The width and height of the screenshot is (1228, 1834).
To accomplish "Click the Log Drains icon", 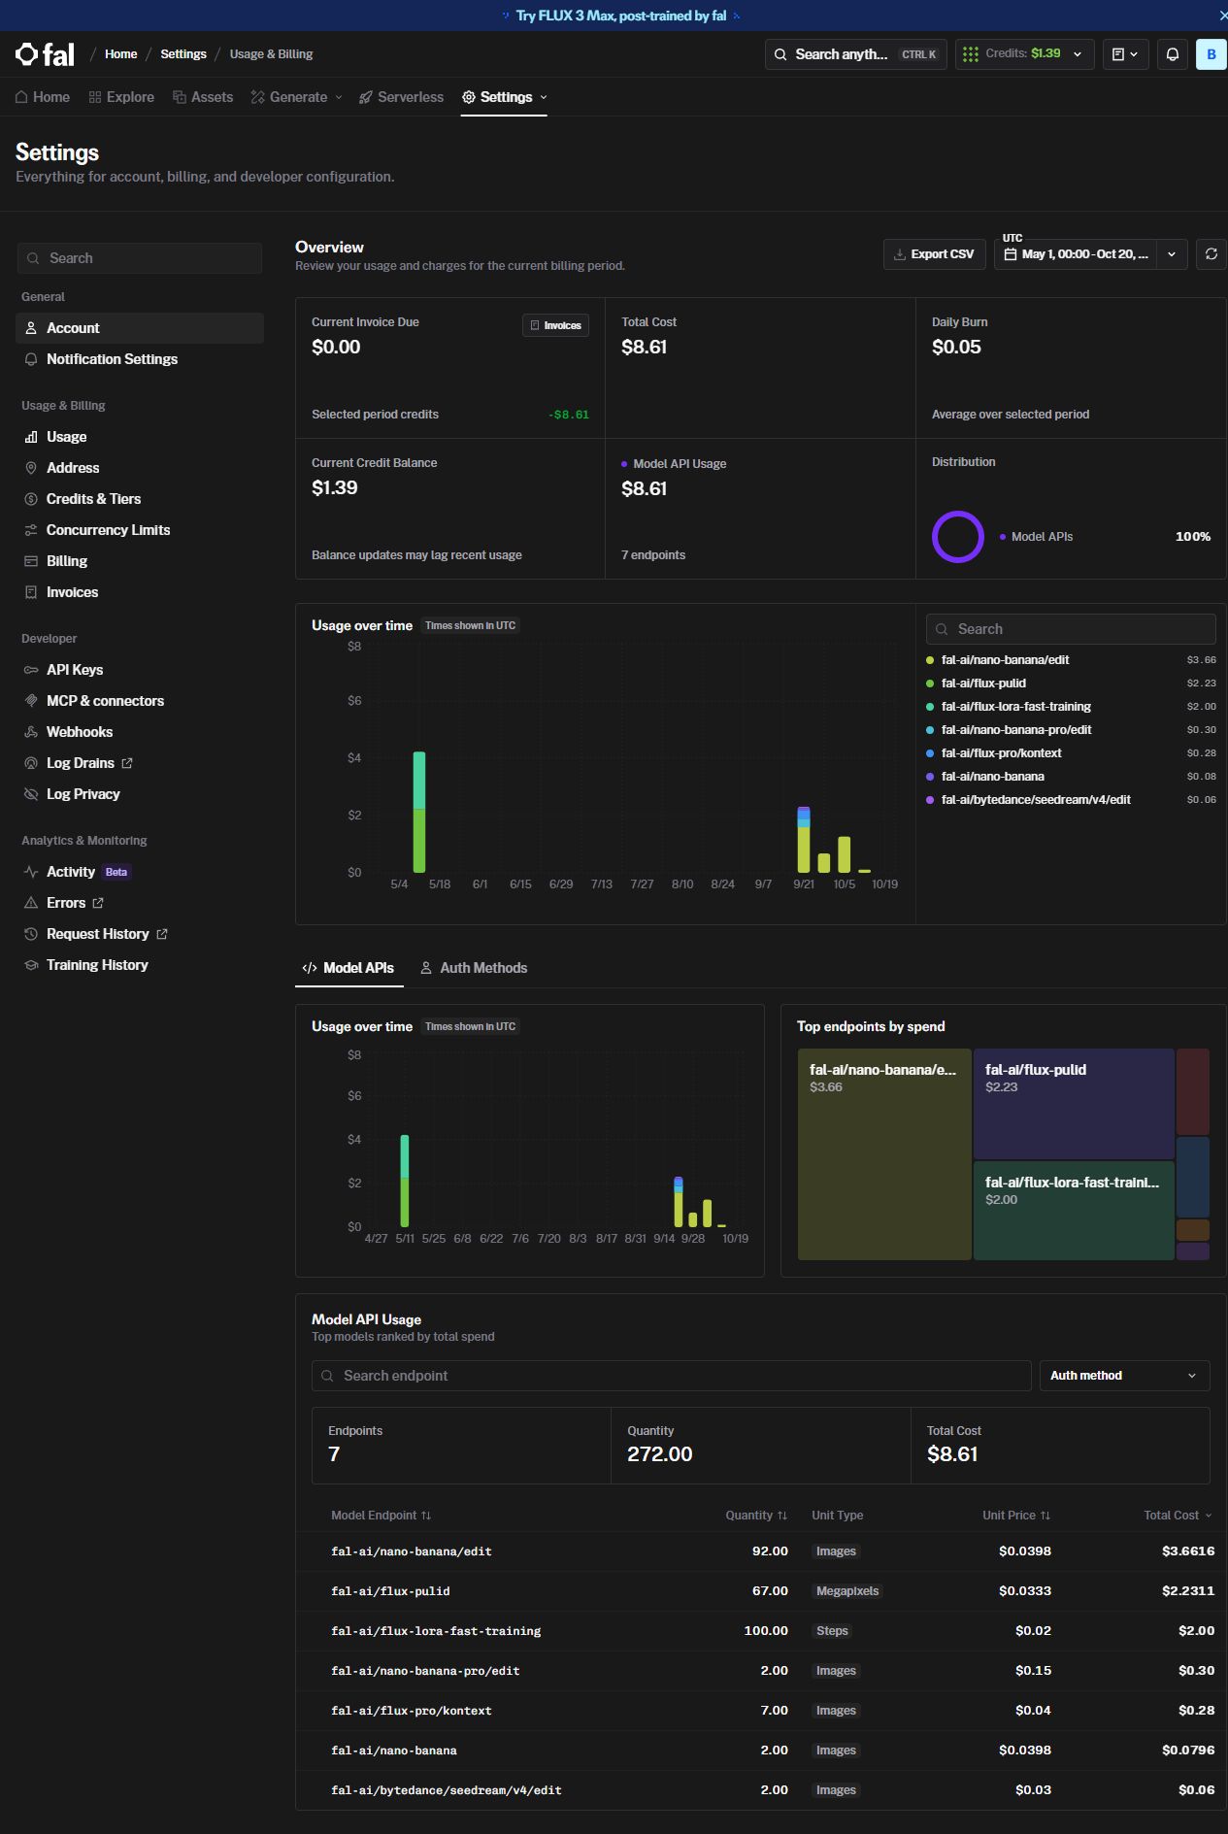I will (x=31, y=763).
